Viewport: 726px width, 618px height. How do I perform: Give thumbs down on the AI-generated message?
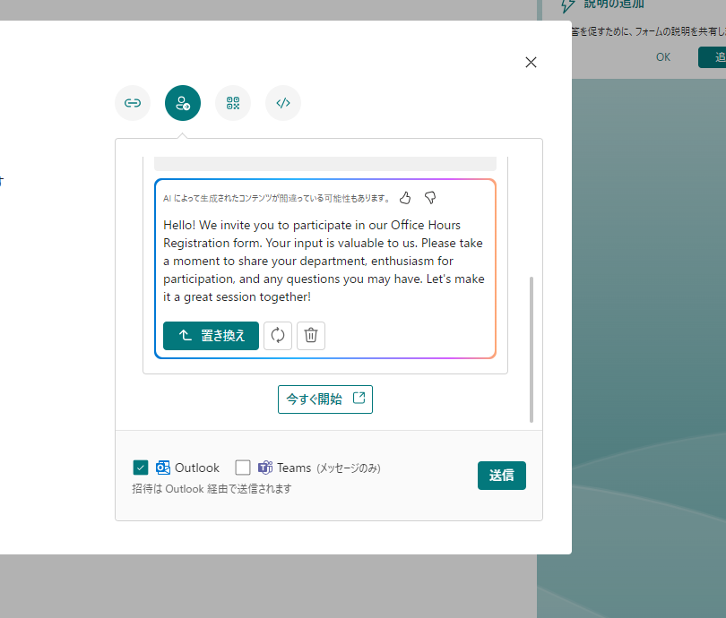click(x=430, y=197)
